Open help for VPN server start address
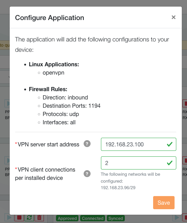187x223 pixels. pos(87,144)
